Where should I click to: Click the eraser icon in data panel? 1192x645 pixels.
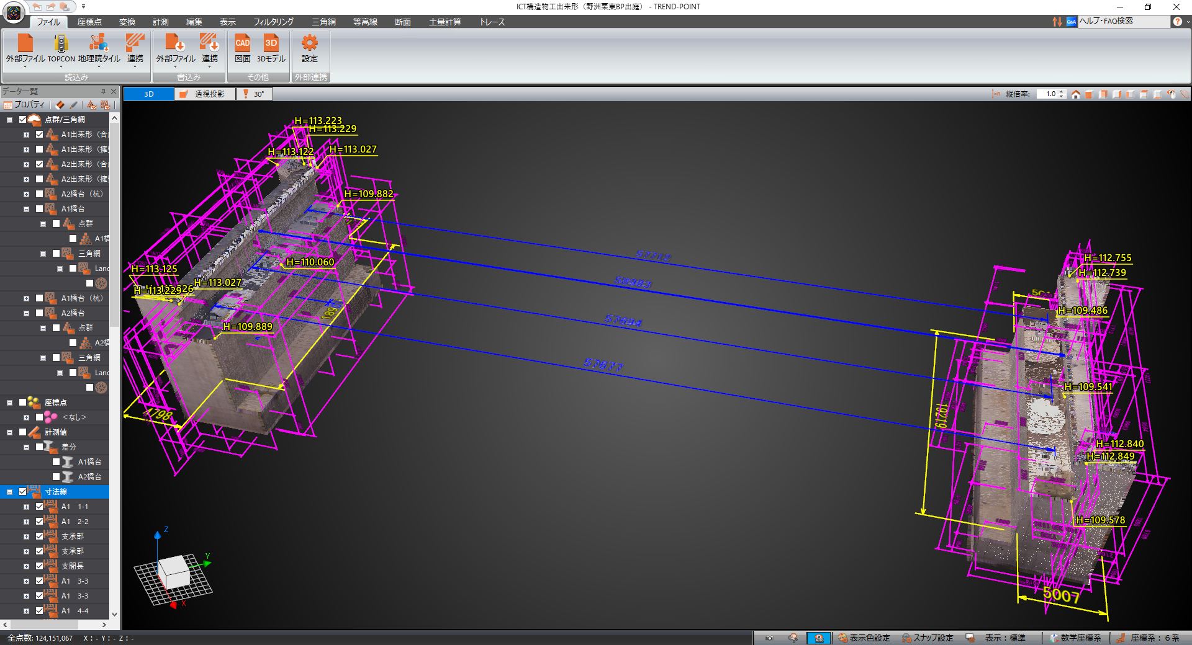point(60,105)
